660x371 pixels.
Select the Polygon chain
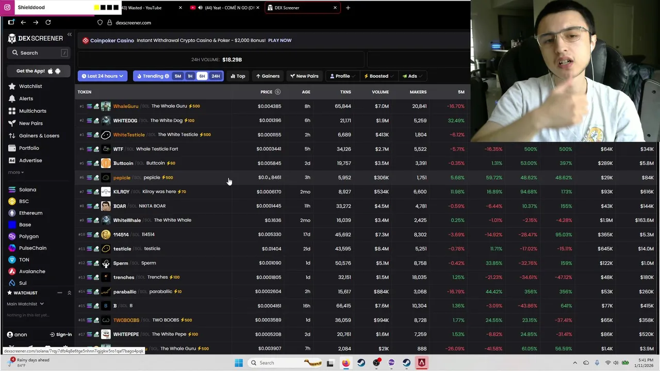pos(28,237)
